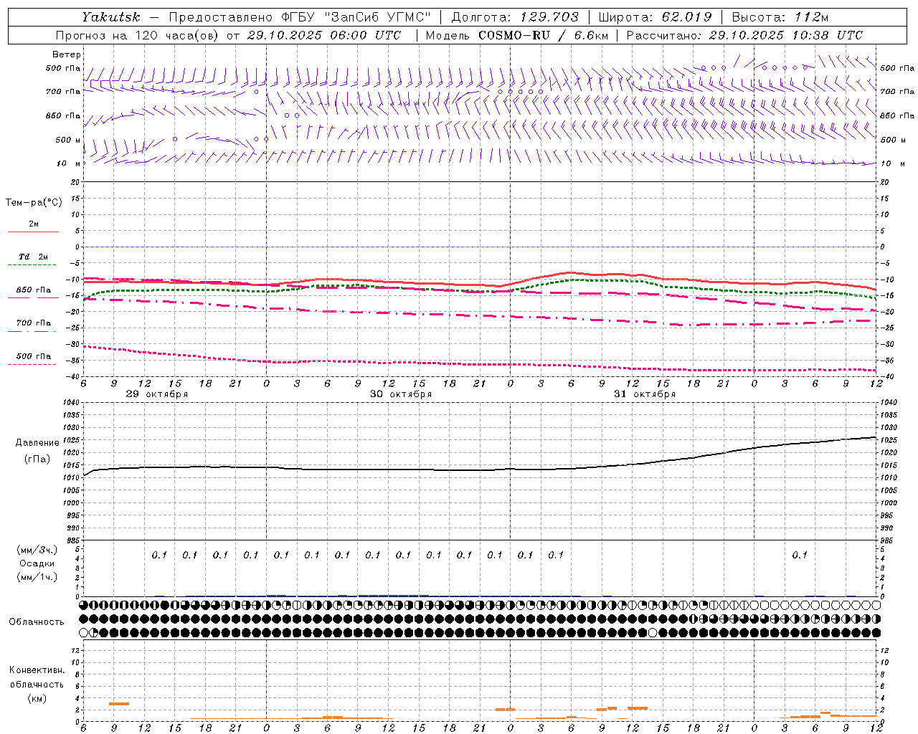Click the "Осадки" precipitation label
918x734 pixels.
[x=37, y=563]
